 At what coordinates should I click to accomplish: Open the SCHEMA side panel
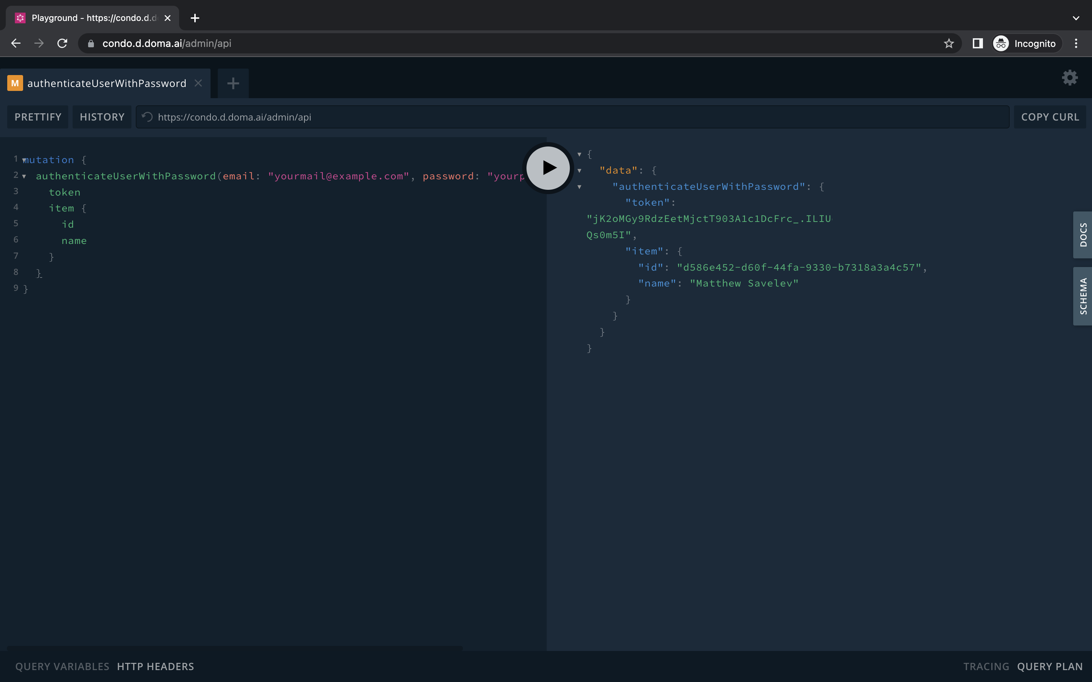click(1083, 296)
